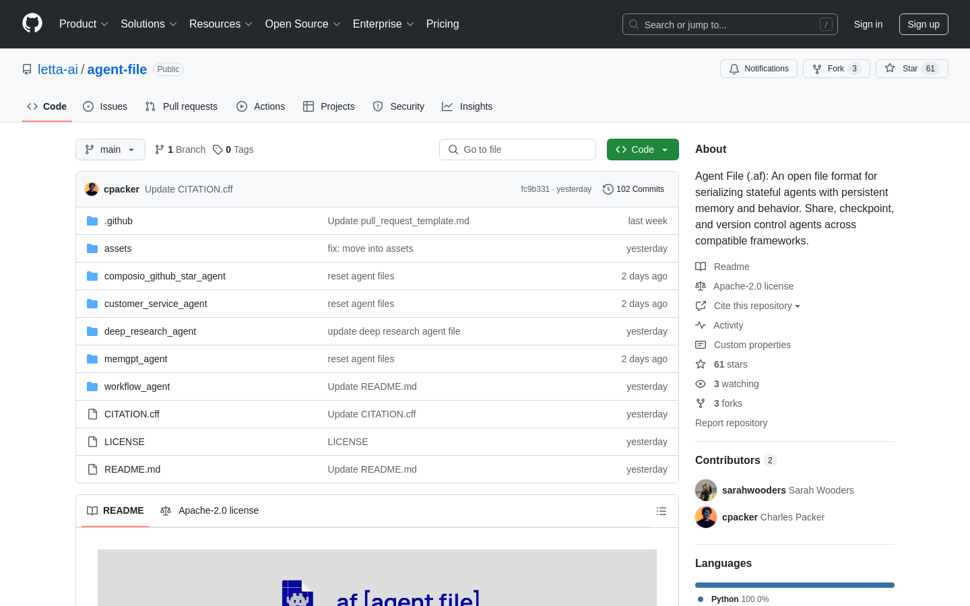Viewport: 970px width, 606px height.
Task: Star the repository
Action: click(911, 69)
